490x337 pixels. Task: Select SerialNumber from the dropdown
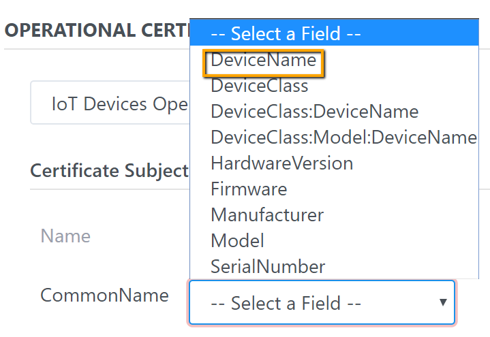(x=268, y=266)
